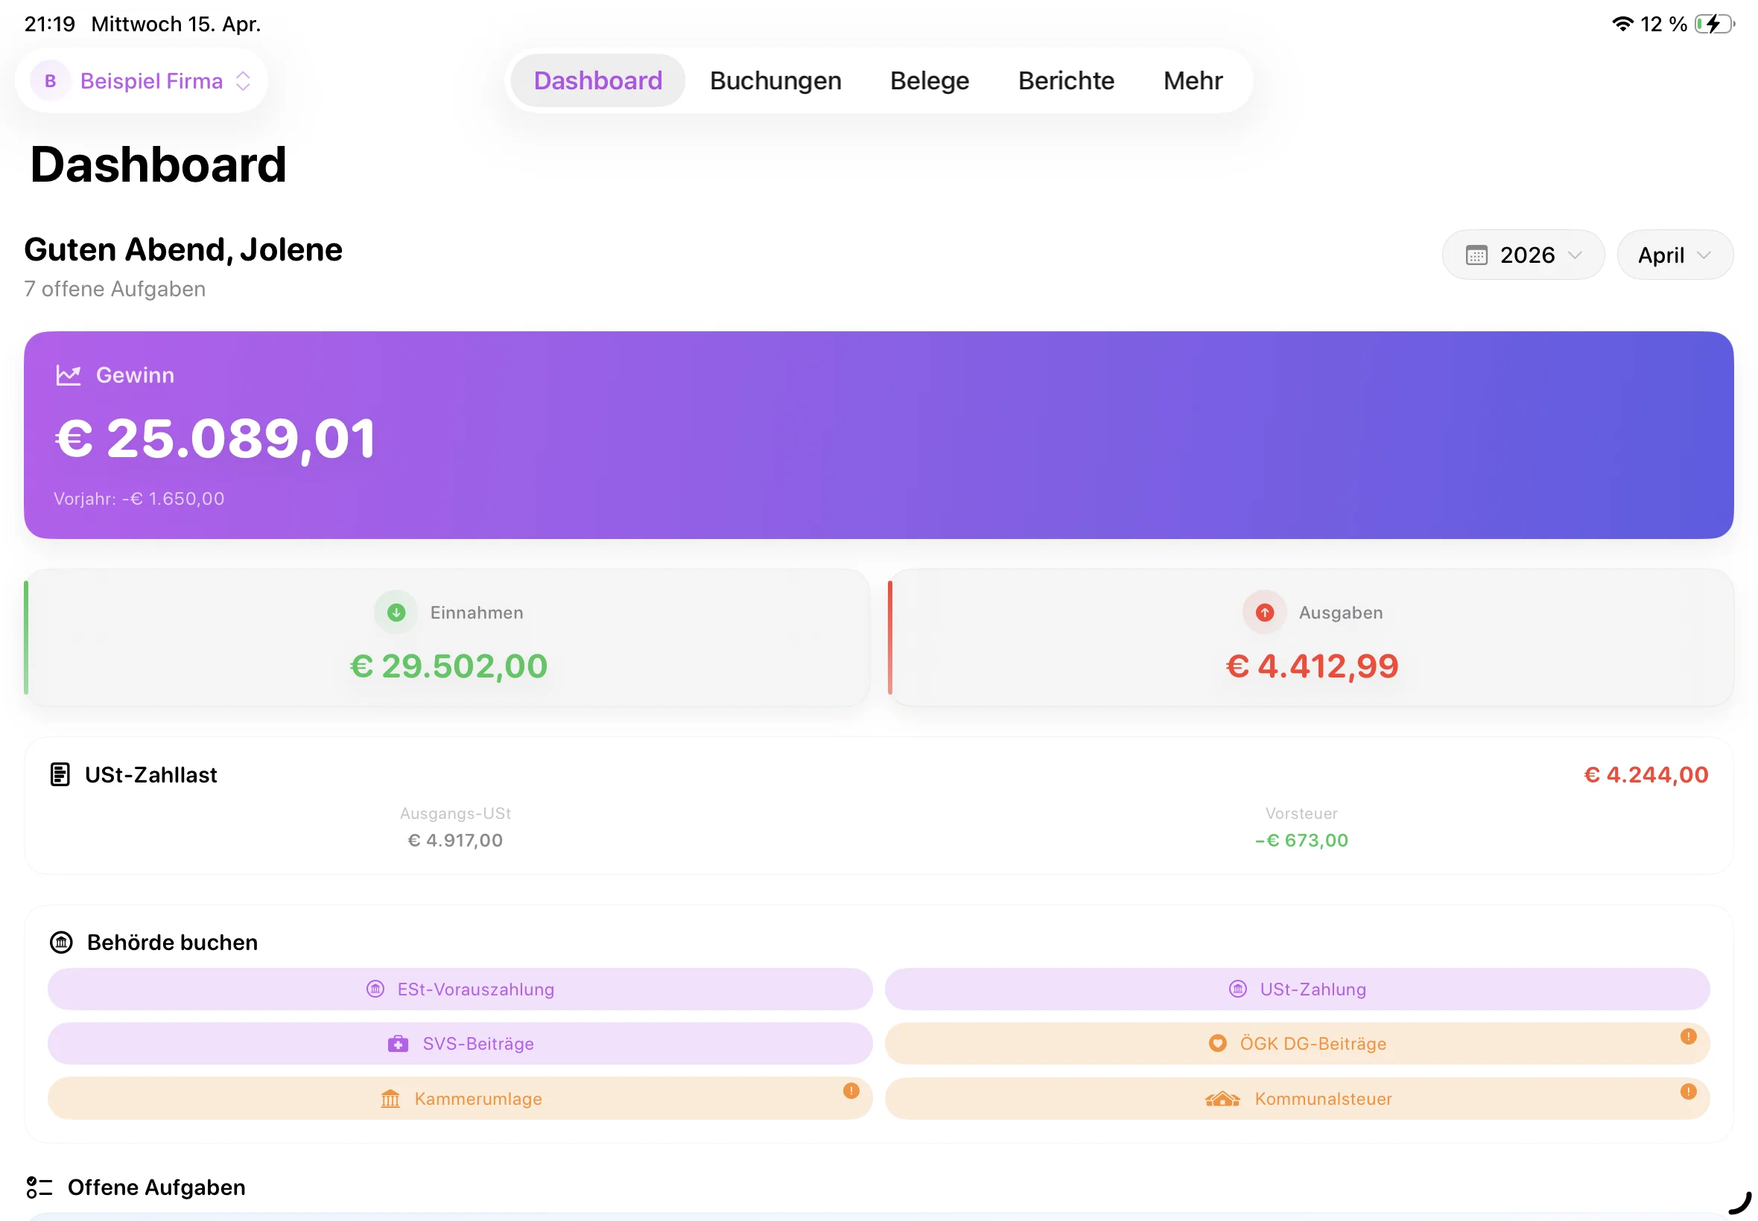Click the Offene Aufgaben checklist icon
Screen dimensions: 1758x1221
39,1187
